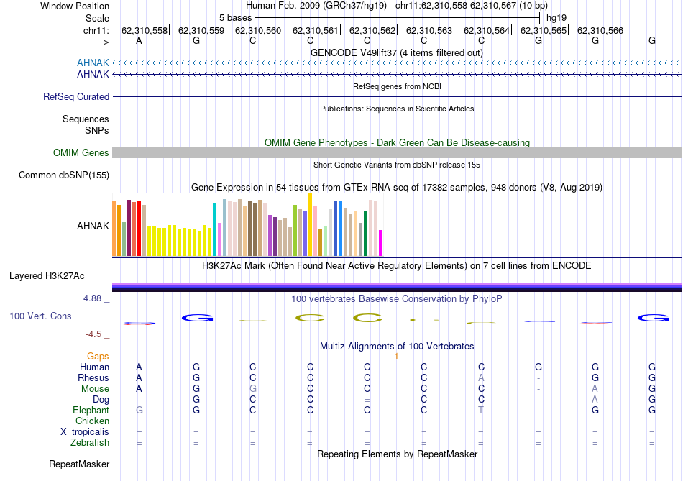The width and height of the screenshot is (683, 481).
Task: Click the cyan GTEx expression bar
Action: pos(215,229)
